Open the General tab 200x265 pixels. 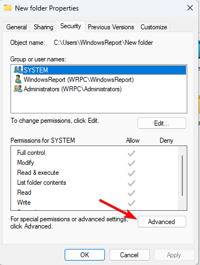coord(17,27)
